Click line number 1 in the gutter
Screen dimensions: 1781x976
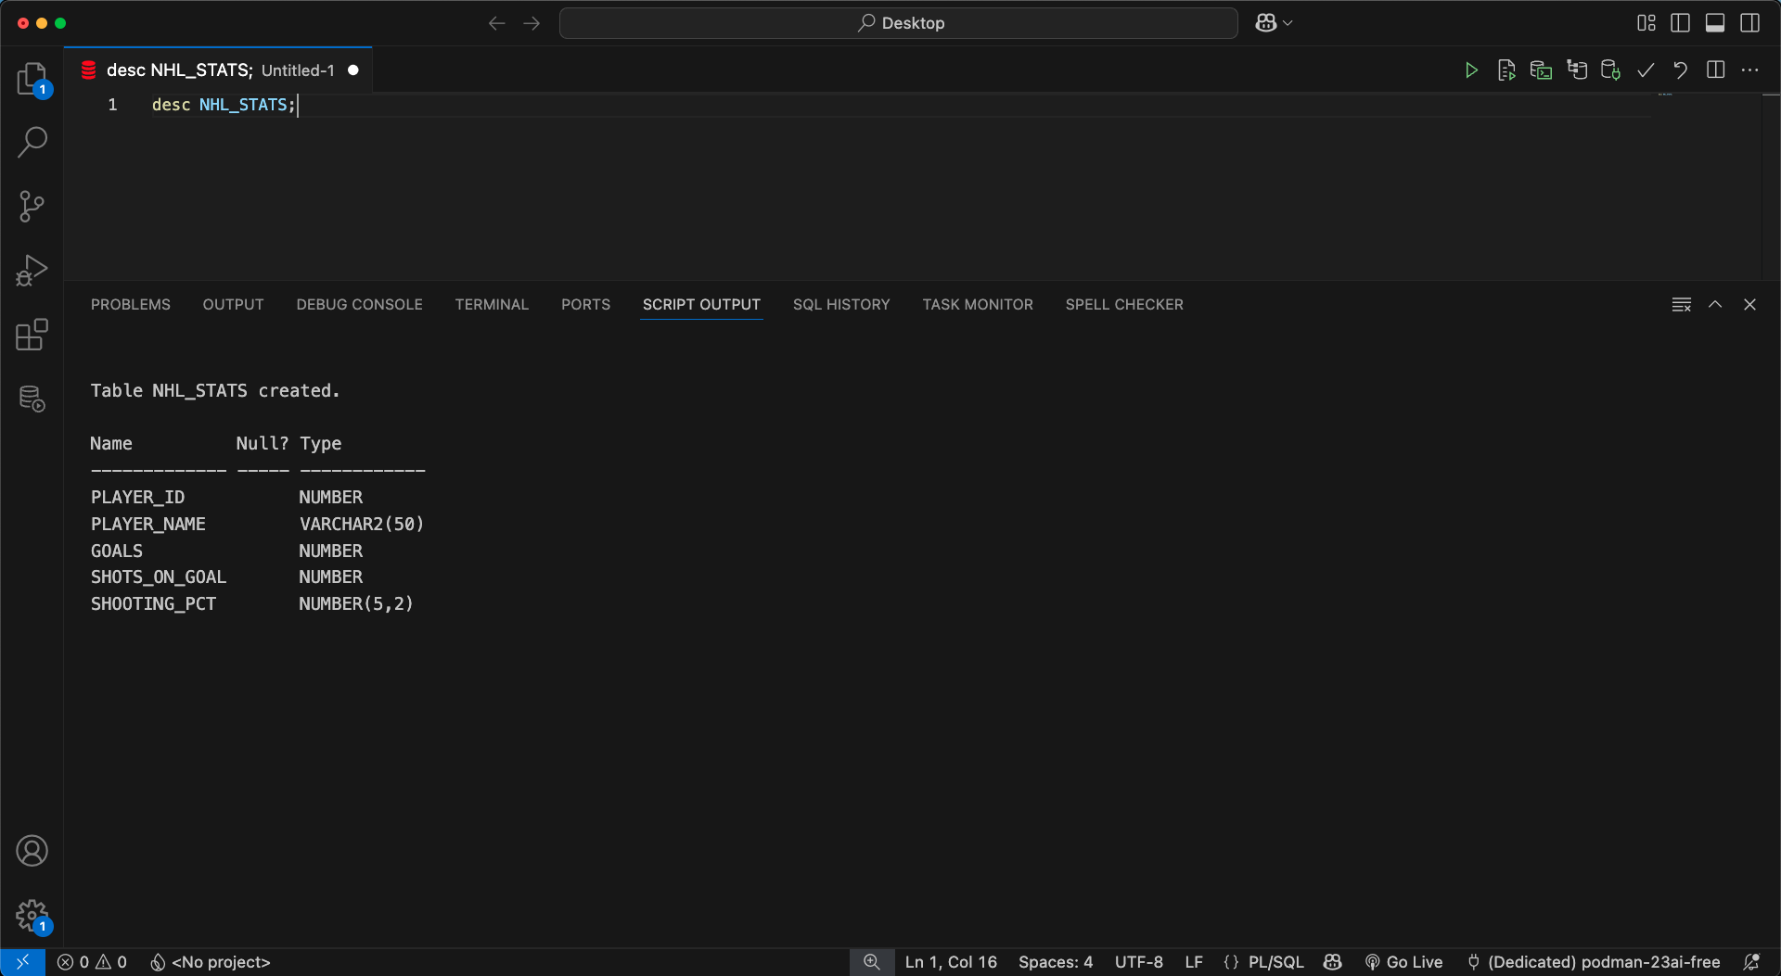click(x=112, y=105)
